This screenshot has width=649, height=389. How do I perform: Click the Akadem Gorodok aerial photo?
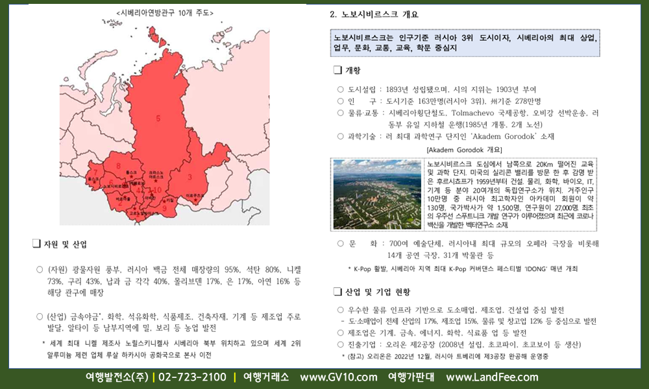[x=377, y=194]
